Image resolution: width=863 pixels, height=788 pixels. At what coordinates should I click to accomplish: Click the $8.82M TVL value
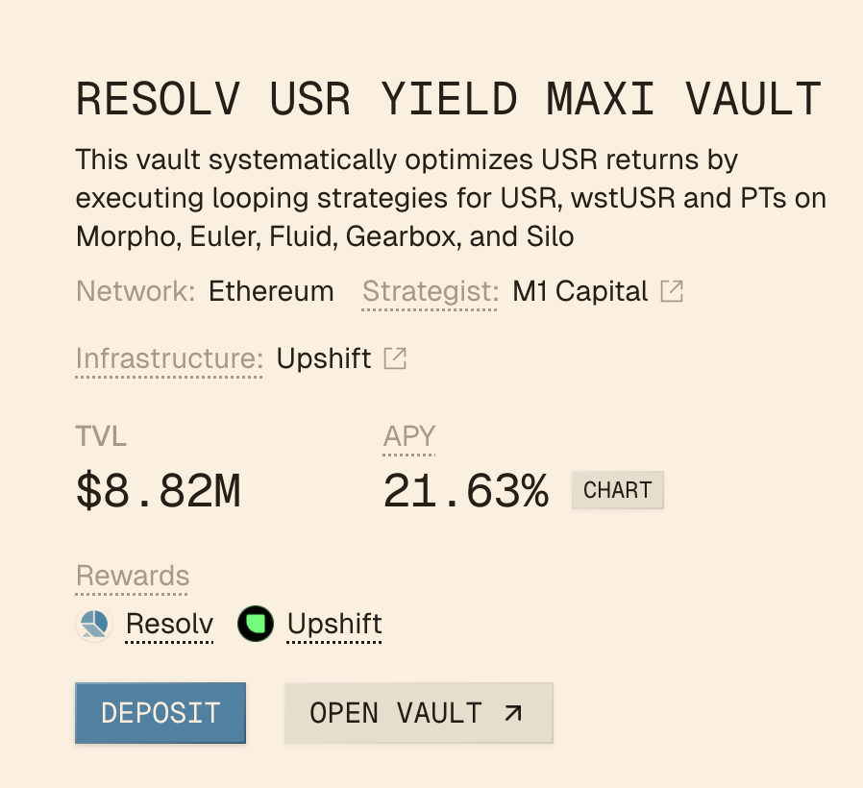(x=158, y=492)
